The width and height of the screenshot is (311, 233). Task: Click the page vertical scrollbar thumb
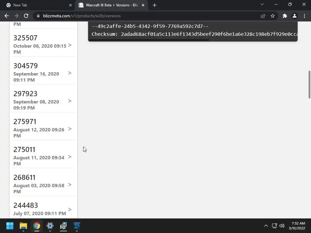(x=309, y=84)
